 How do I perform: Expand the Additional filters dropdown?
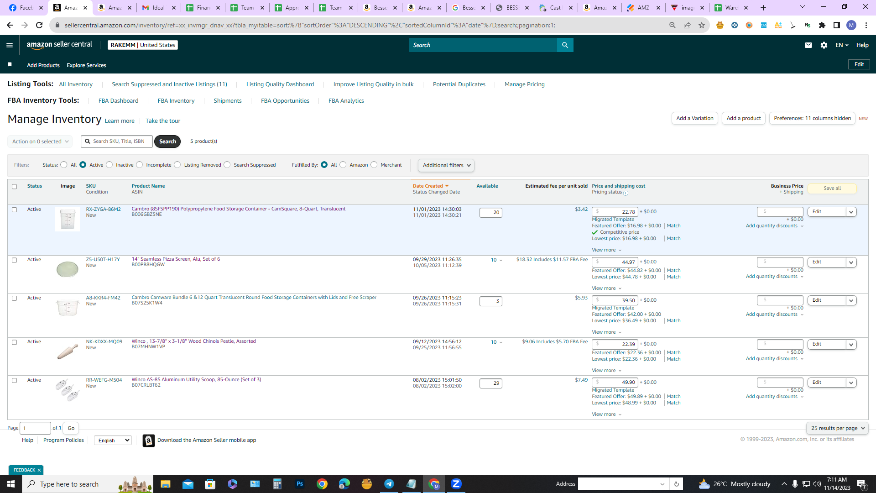pos(446,165)
